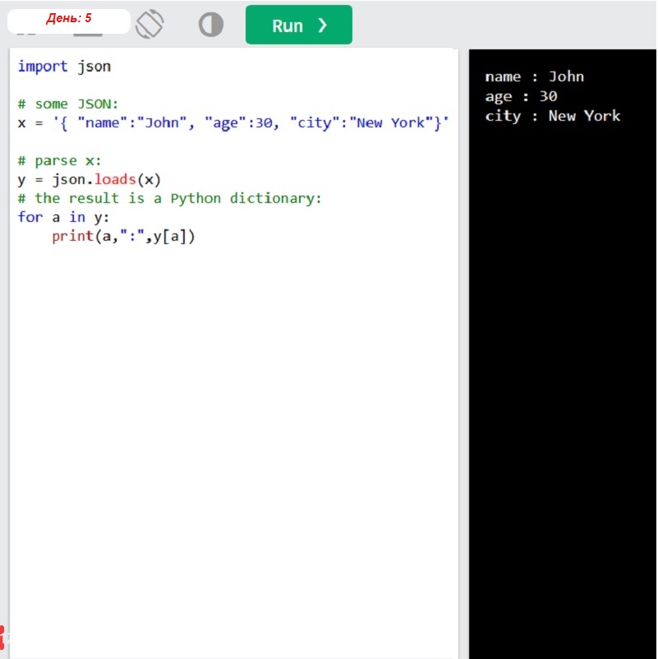Click the "# some JSON:" comment line
The image size is (658, 659).
point(68,104)
